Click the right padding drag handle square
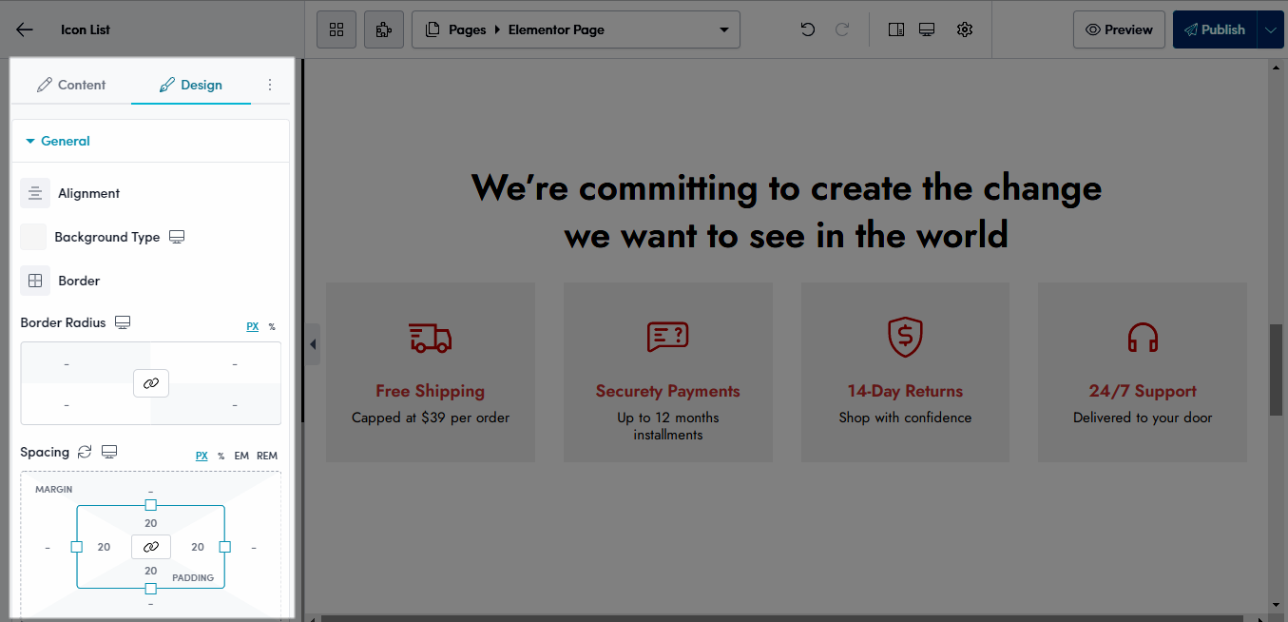 click(x=225, y=547)
